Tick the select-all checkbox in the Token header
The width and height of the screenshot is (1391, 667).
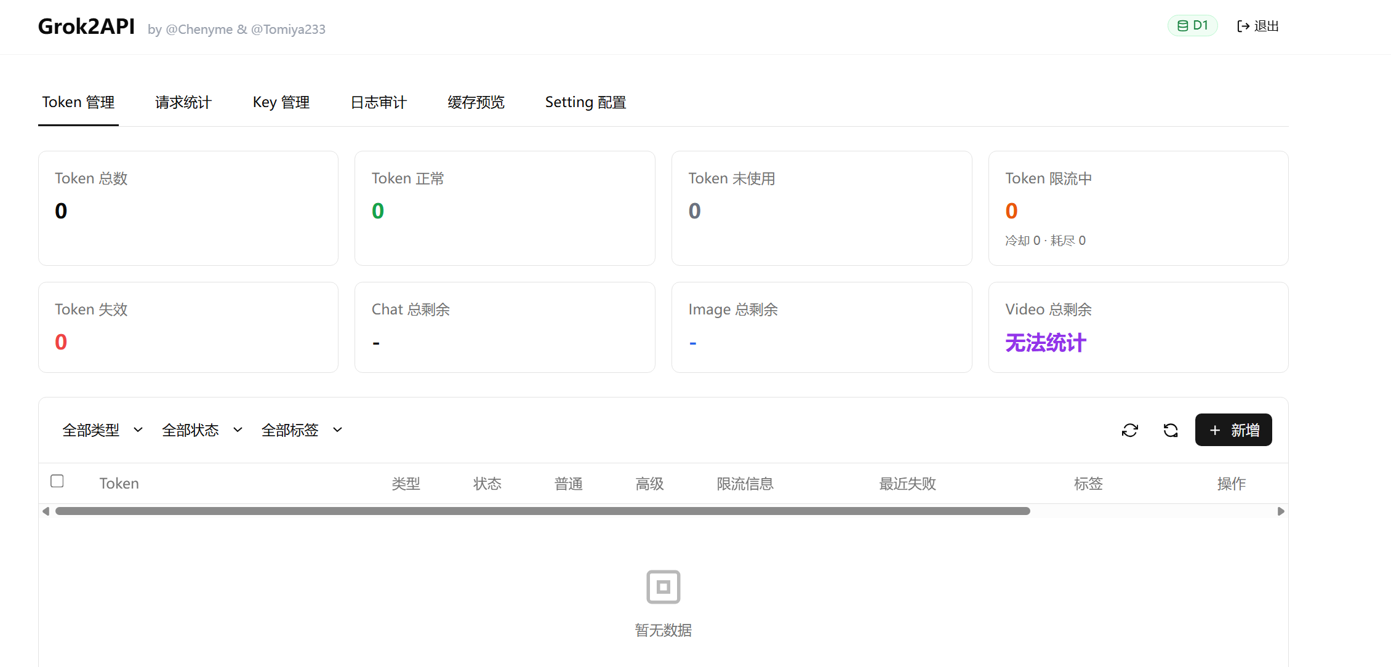click(57, 481)
